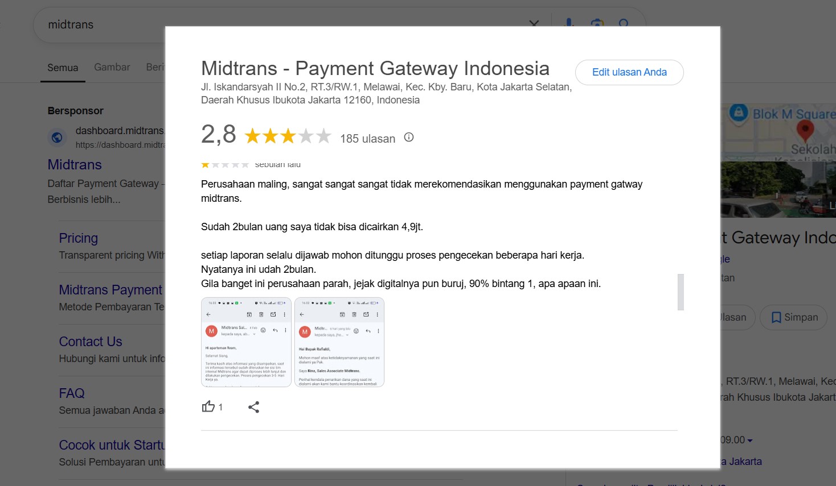
Task: Click the Edit ulasan Anda button
Action: point(629,72)
